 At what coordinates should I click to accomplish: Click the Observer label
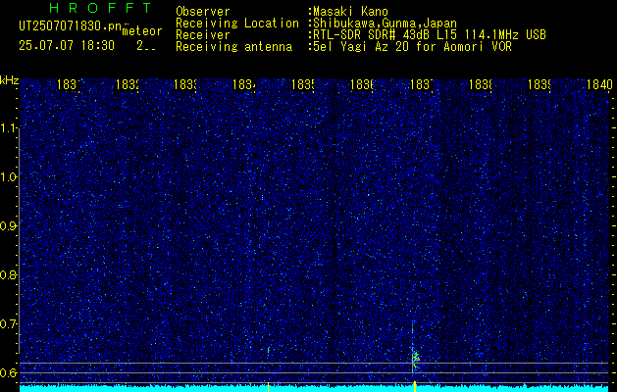tap(203, 12)
